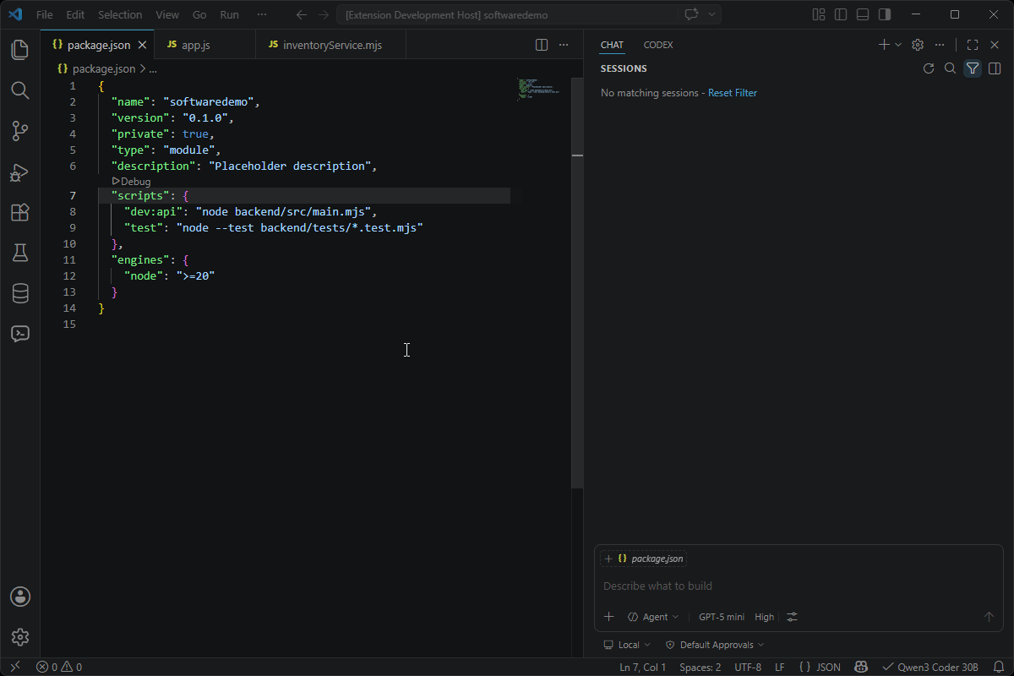Show more menus via the ellipsis
This screenshot has height=676, width=1014.
[262, 14]
